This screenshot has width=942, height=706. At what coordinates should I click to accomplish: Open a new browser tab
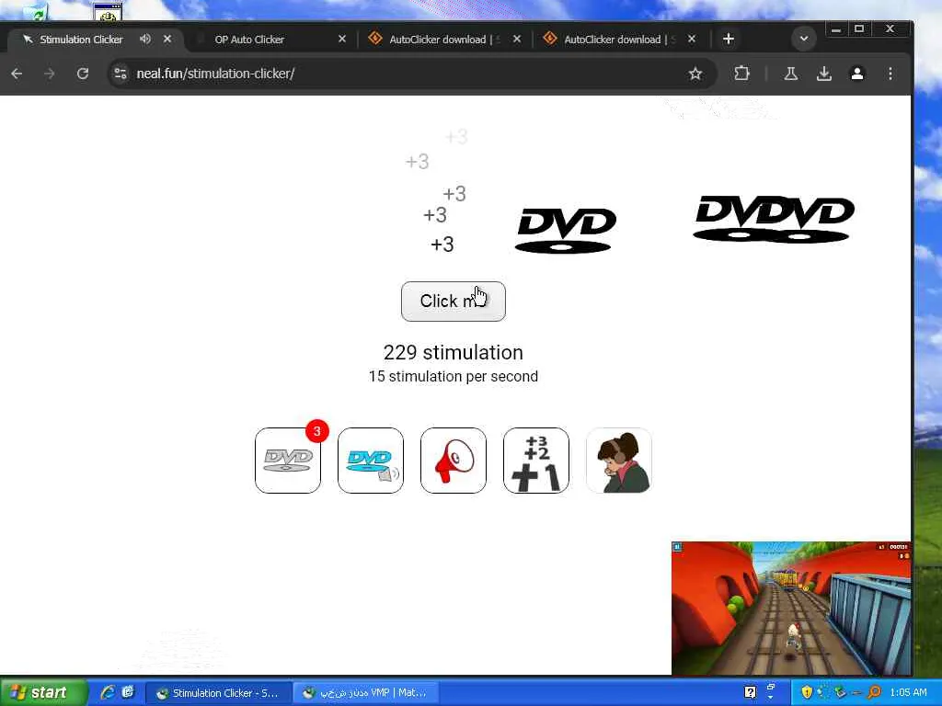(x=729, y=39)
